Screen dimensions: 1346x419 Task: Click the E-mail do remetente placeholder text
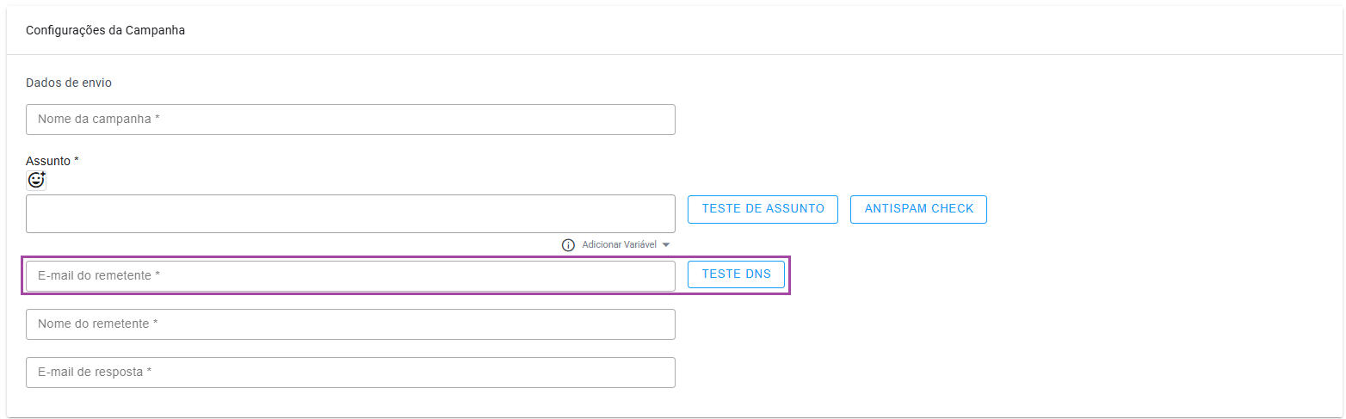pos(99,276)
